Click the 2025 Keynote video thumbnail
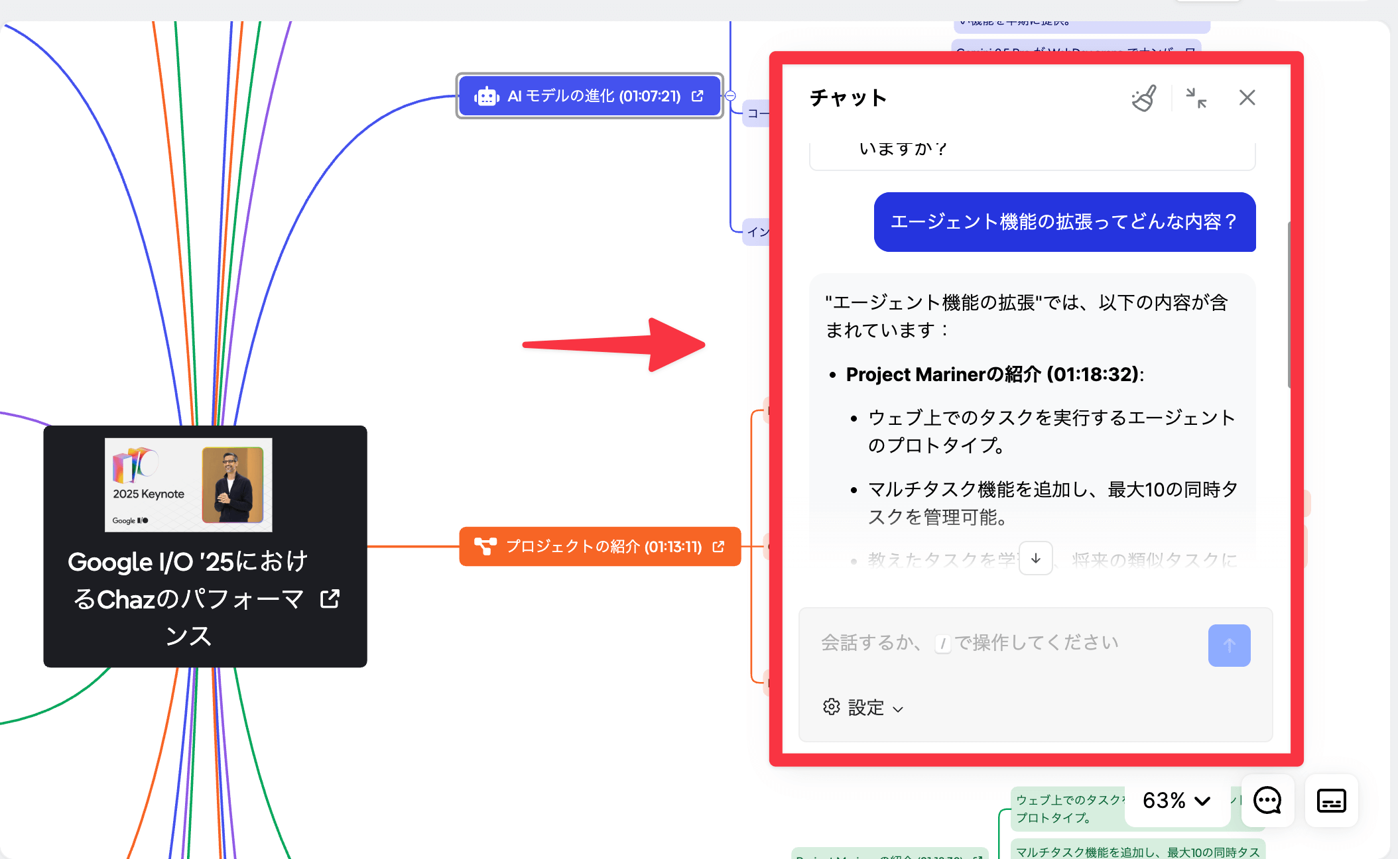This screenshot has height=859, width=1398. click(188, 485)
